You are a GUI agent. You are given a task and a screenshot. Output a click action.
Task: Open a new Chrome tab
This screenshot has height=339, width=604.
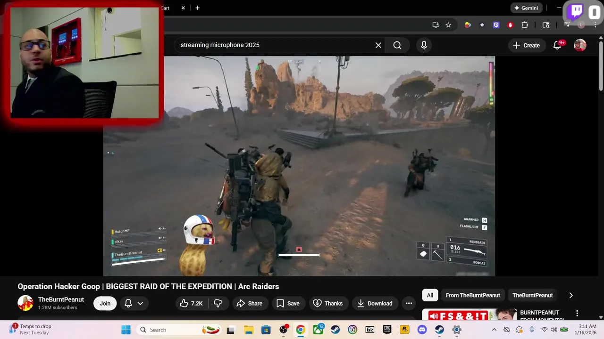click(197, 8)
